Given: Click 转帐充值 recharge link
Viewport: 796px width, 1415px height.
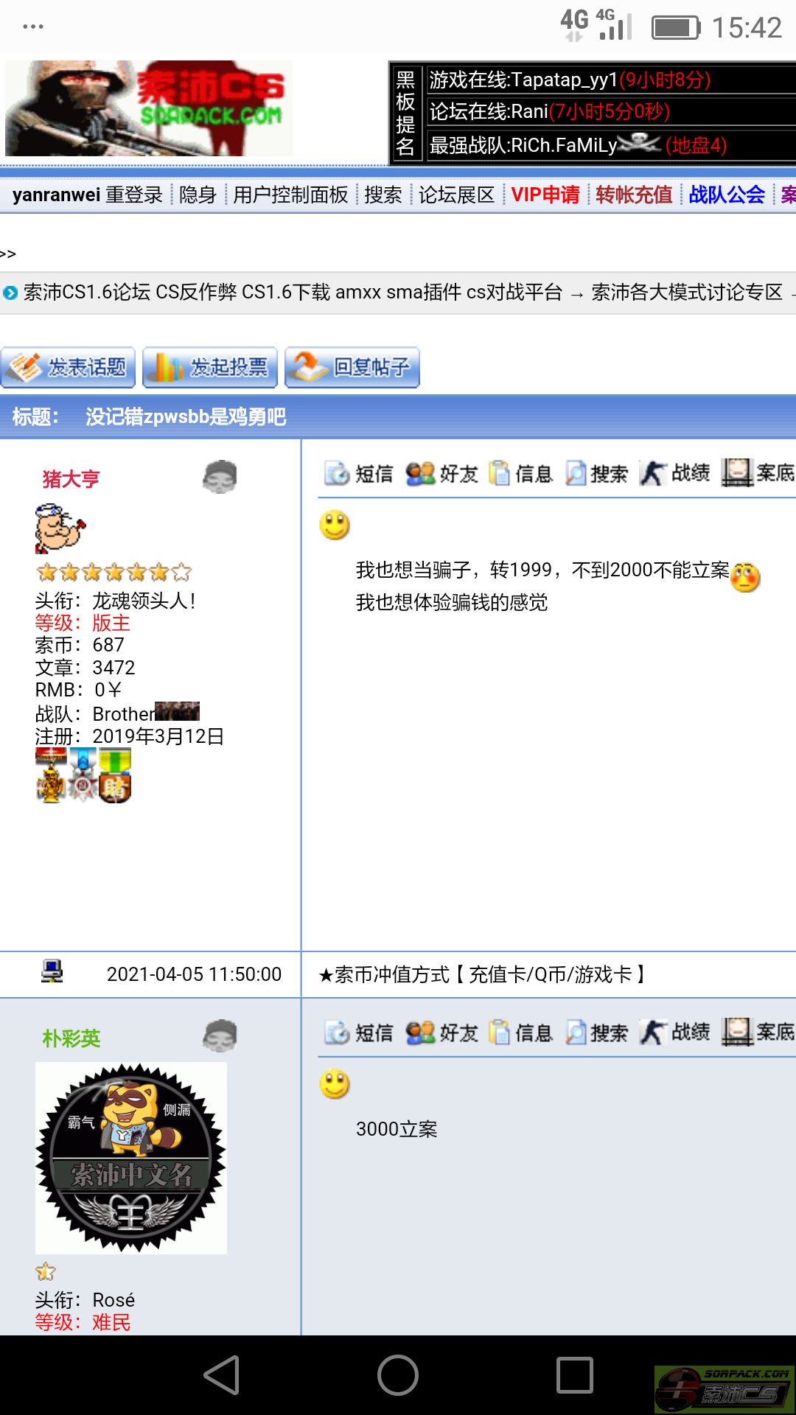Looking at the screenshot, I should pyautogui.click(x=634, y=195).
